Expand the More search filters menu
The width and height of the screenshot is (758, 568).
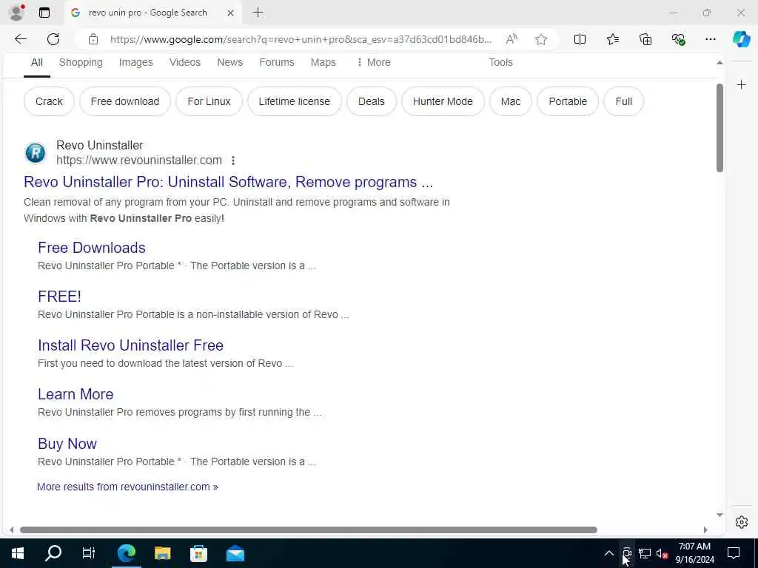coord(373,62)
